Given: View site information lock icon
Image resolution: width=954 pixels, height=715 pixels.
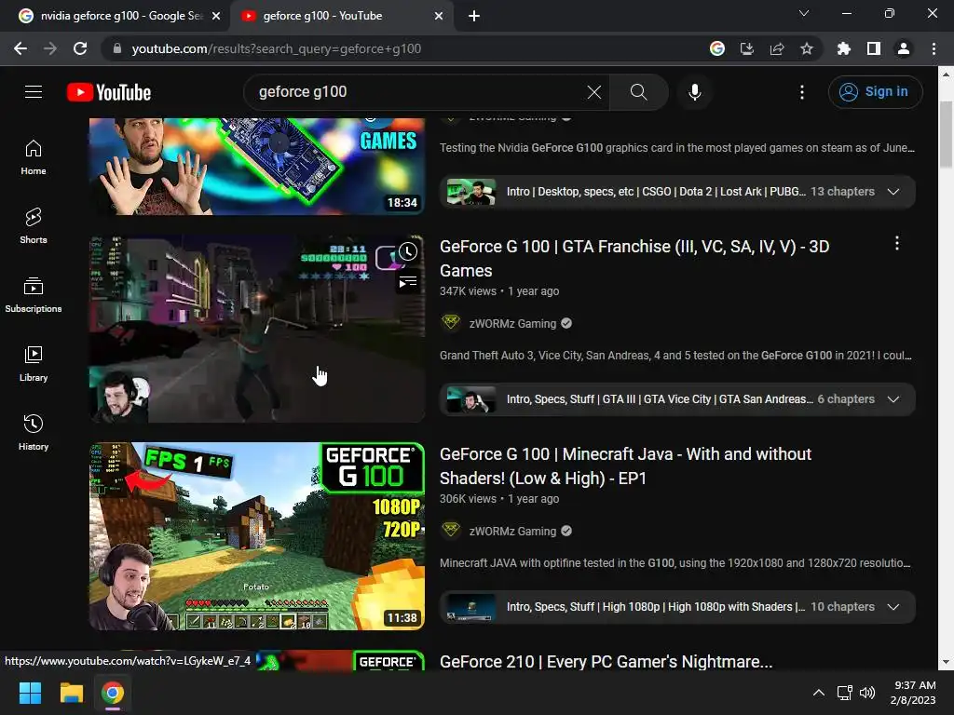Looking at the screenshot, I should (116, 48).
